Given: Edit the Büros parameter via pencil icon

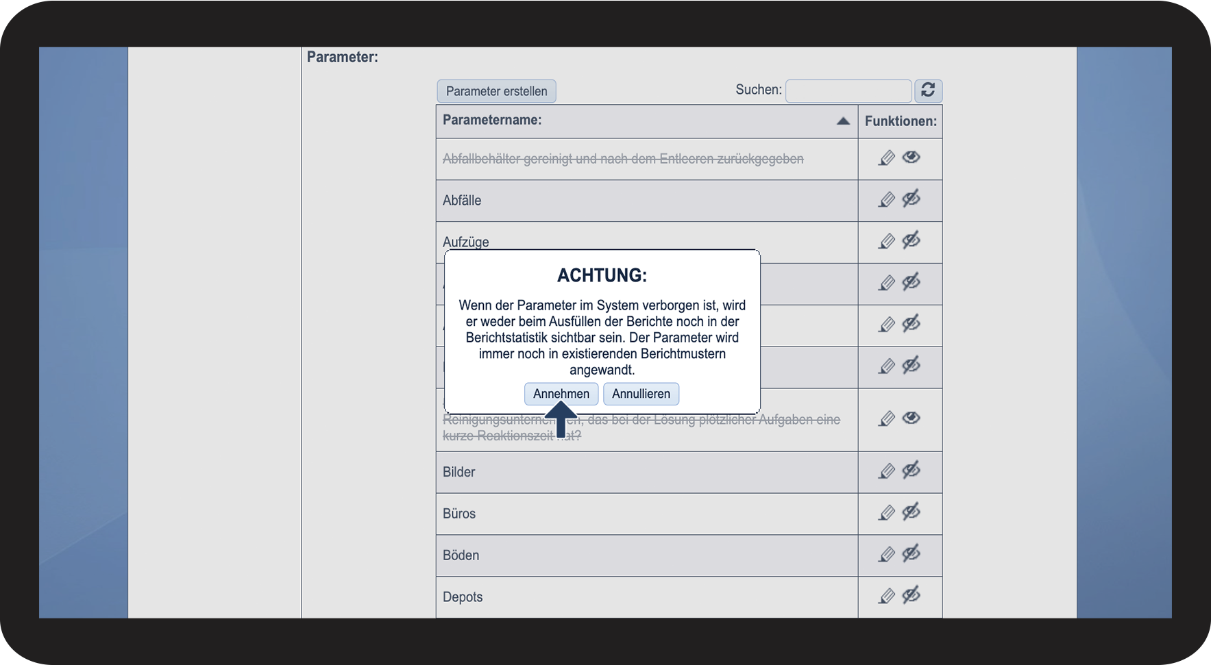Looking at the screenshot, I should (x=887, y=513).
